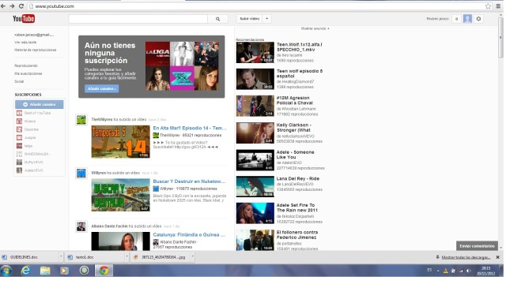The height and width of the screenshot is (284, 506).
Task: Select Social in the sidebar
Action: pyautogui.click(x=19, y=81)
